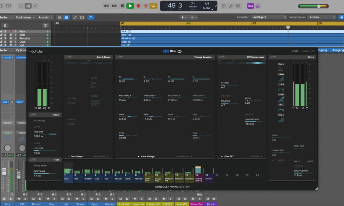Select channel 14 Stereo Out 1-2
This screenshot has width=344, height=206.
point(199,178)
